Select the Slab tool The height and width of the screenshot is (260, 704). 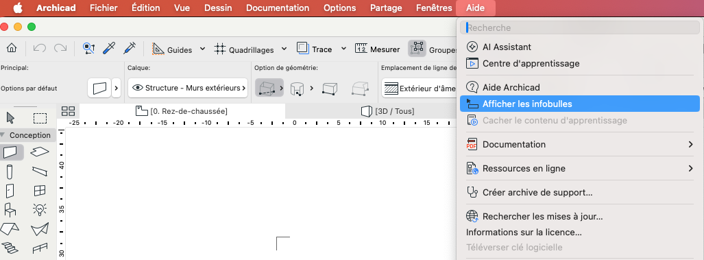40,152
